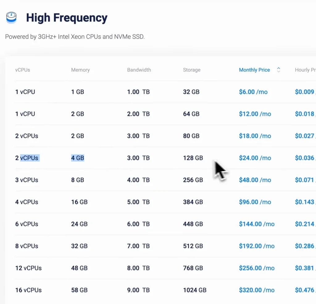Click the '1024 GB' storage cell
The height and width of the screenshot is (304, 316).
pyautogui.click(x=195, y=290)
